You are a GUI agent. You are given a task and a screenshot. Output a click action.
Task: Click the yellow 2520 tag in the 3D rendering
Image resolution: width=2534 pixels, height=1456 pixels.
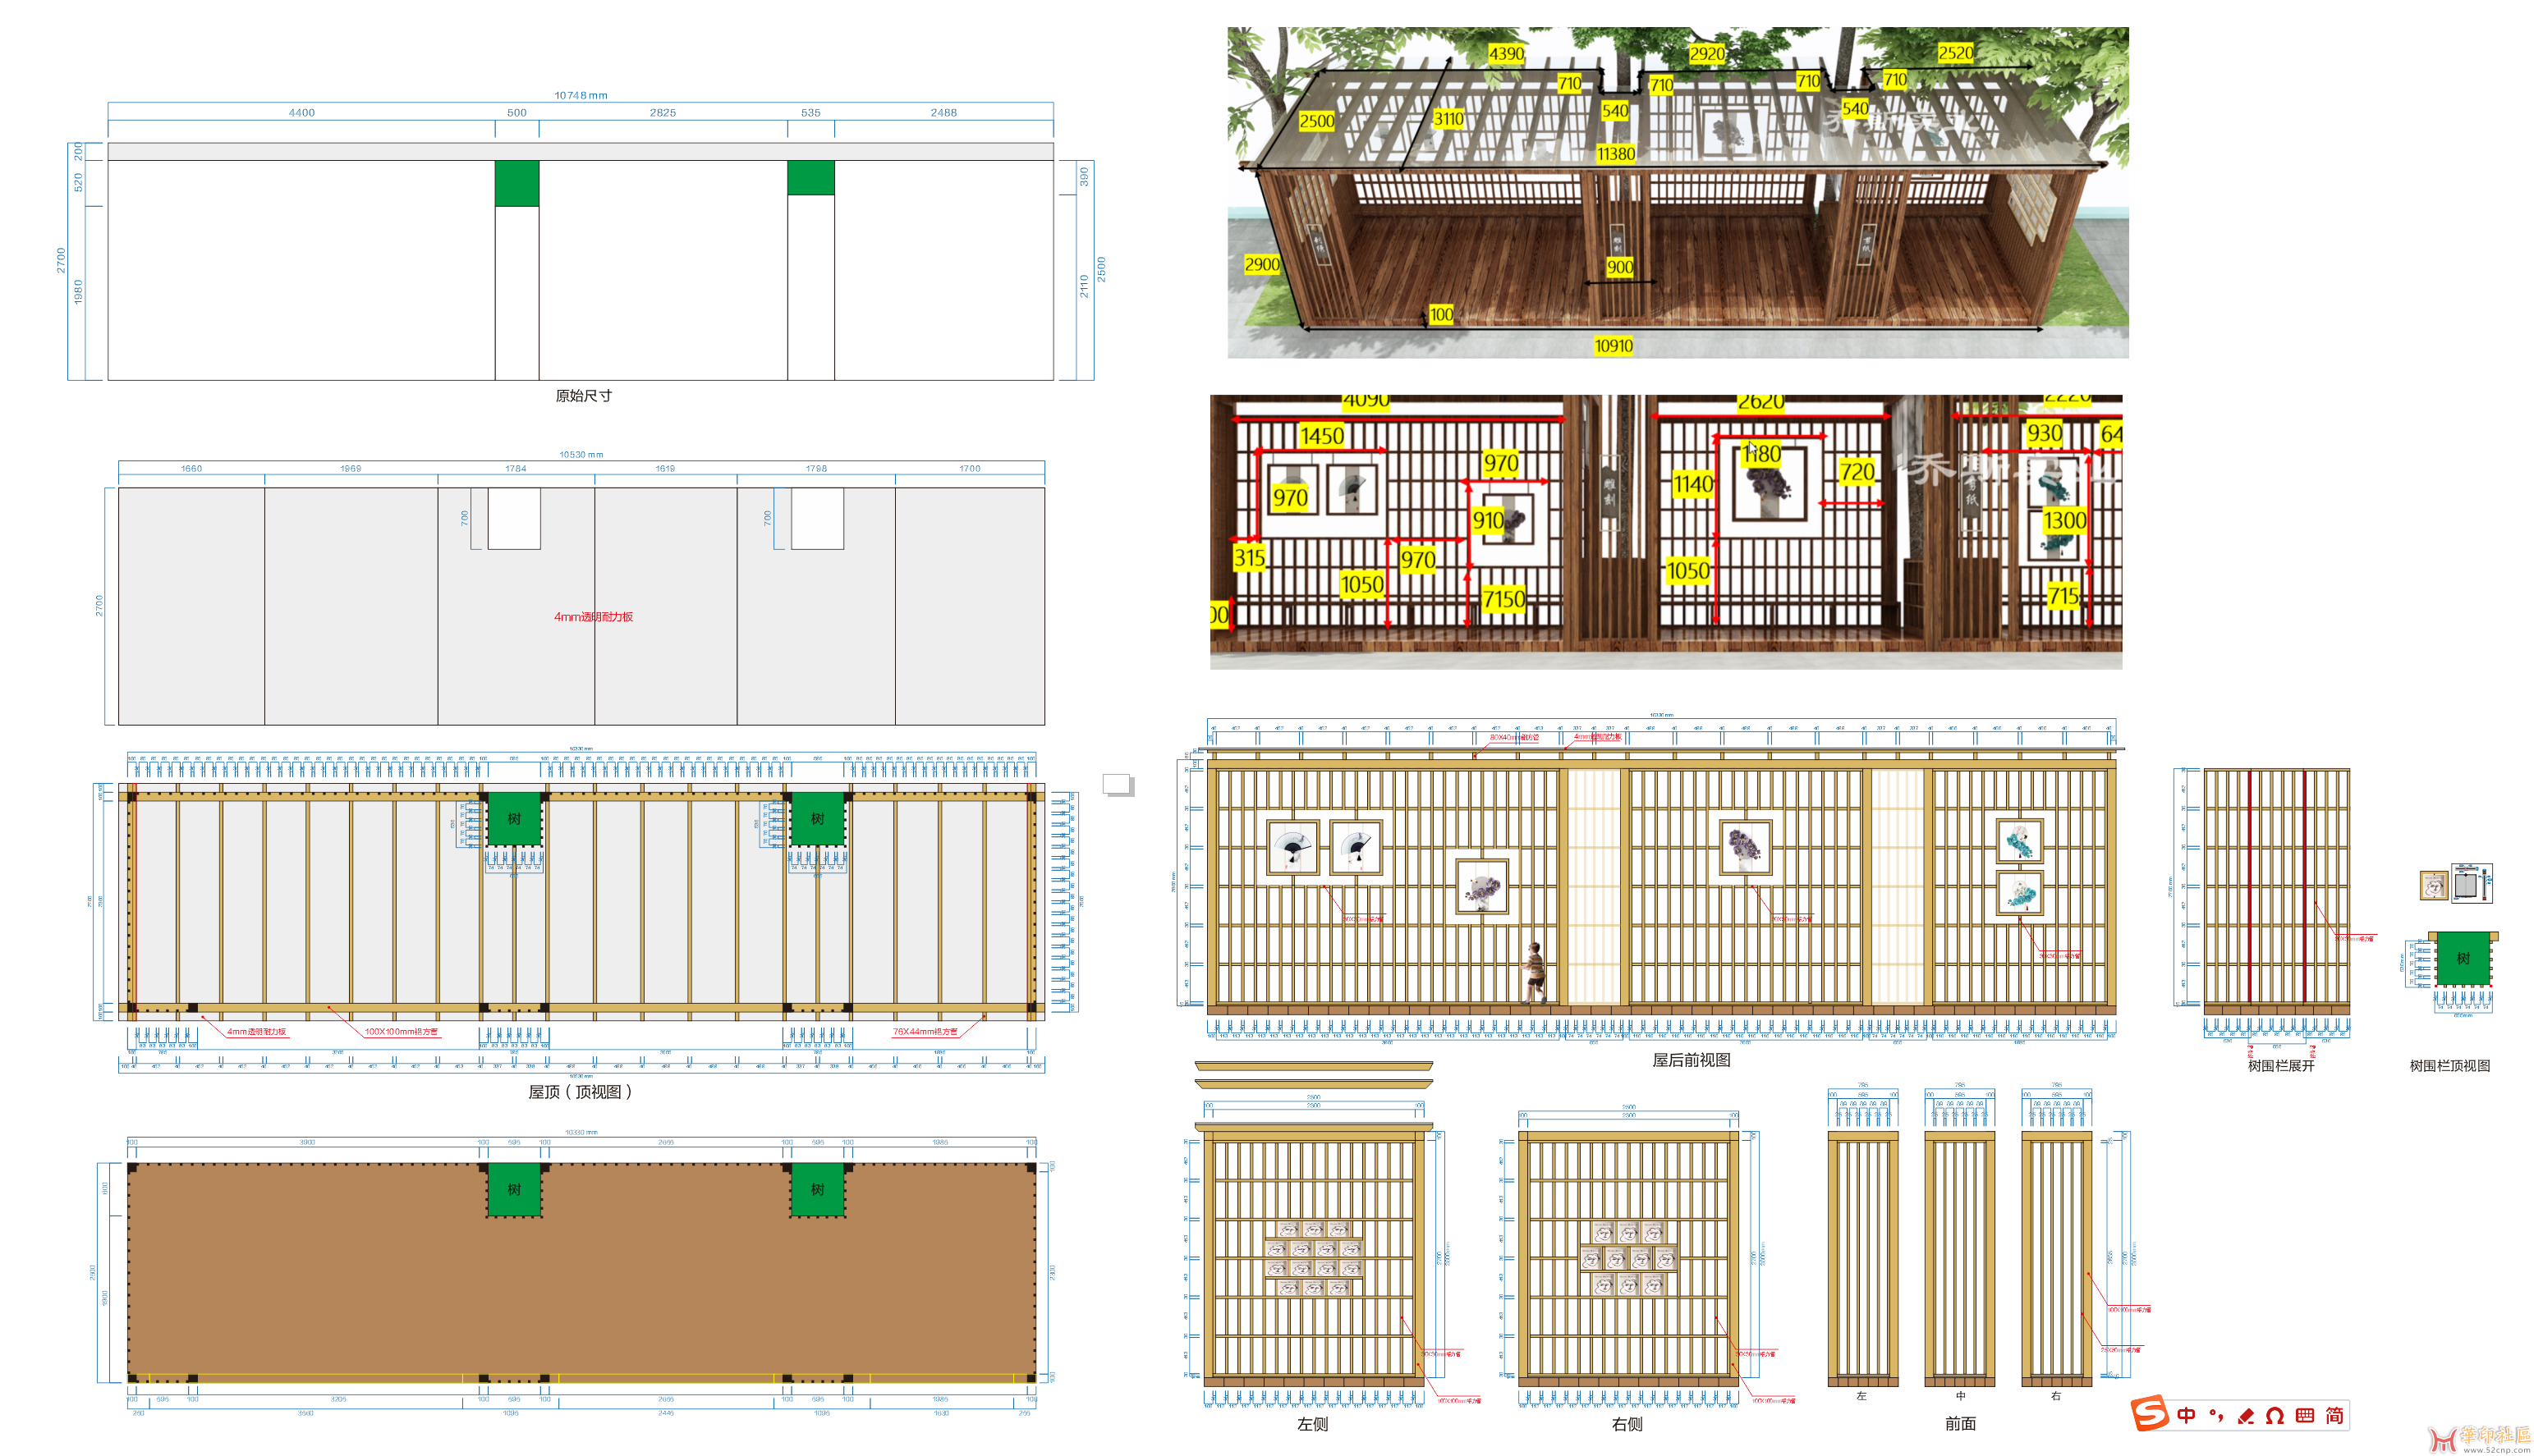(1956, 53)
